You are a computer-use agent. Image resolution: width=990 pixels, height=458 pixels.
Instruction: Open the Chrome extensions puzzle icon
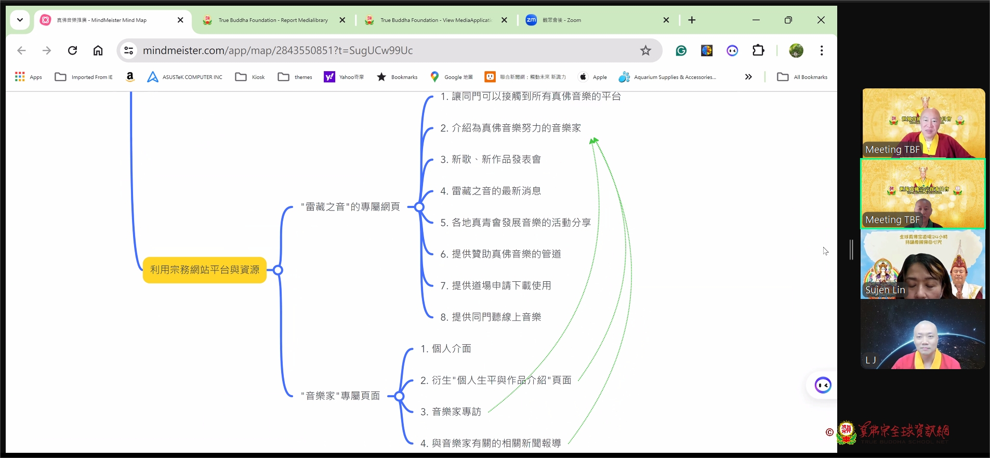click(758, 50)
